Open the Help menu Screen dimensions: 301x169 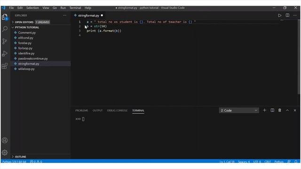tap(88, 8)
